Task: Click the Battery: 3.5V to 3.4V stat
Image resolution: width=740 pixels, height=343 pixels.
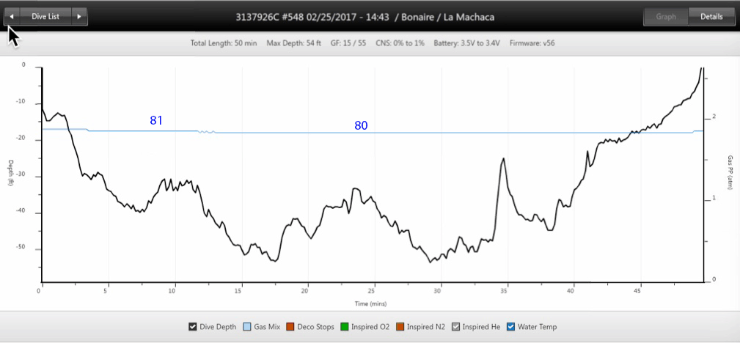Action: [466, 43]
